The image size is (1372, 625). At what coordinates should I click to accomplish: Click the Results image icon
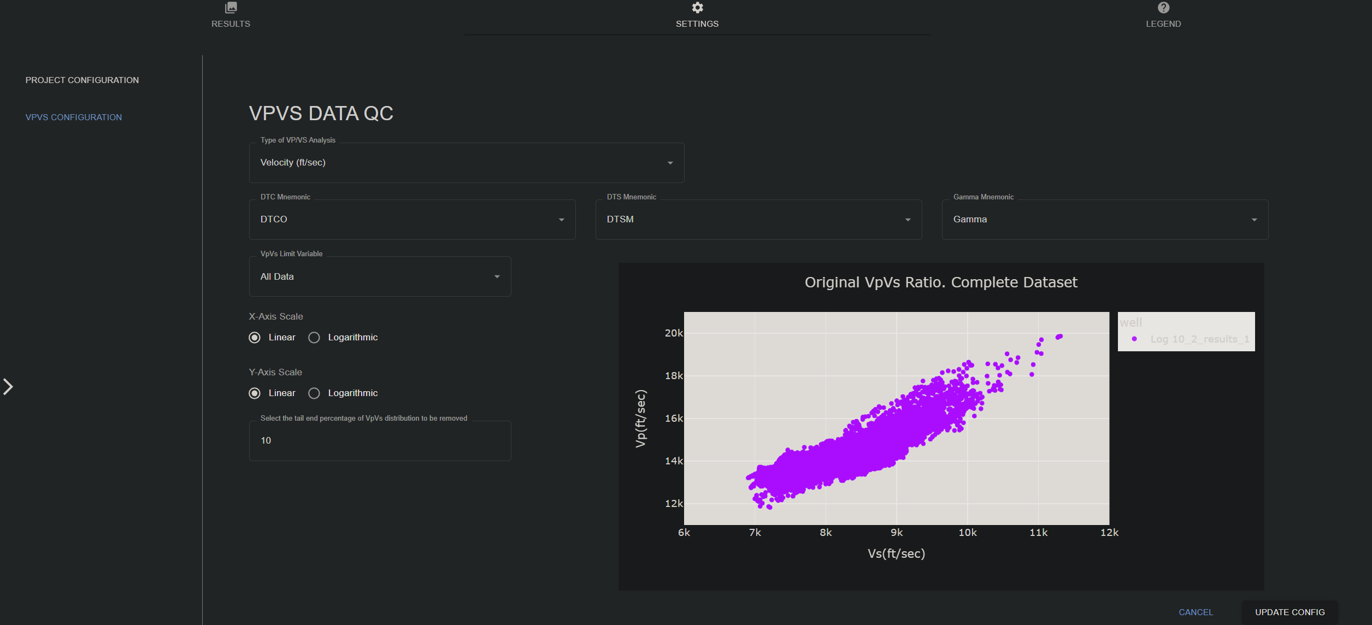click(x=230, y=8)
